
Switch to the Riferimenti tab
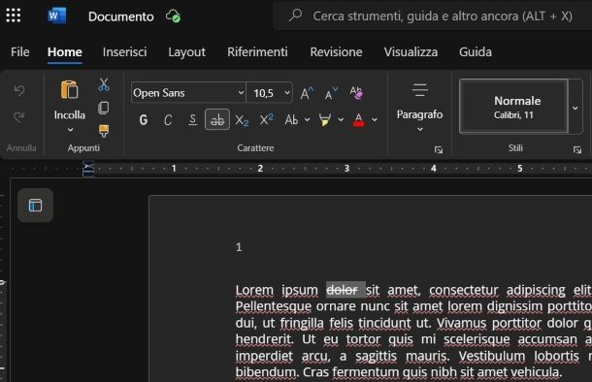(x=257, y=52)
